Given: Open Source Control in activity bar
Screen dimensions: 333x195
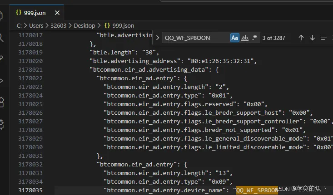Looking at the screenshot, I should click(1, 58).
